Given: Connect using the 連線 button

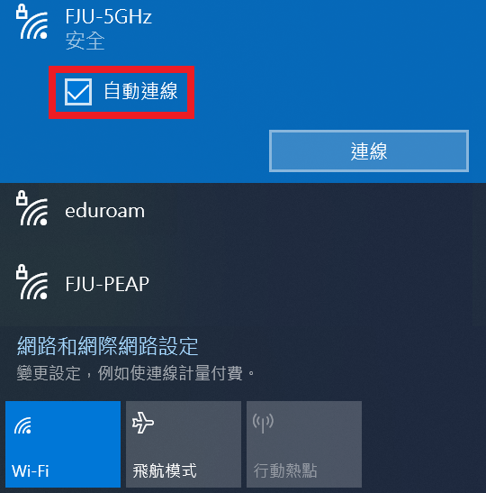Looking at the screenshot, I should coord(369,151).
